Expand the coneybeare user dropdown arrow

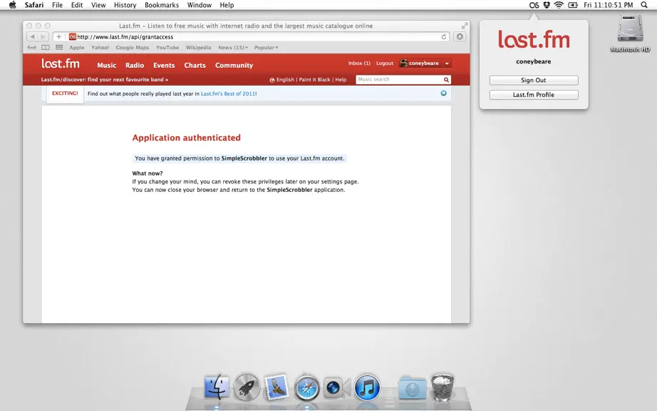tap(447, 64)
